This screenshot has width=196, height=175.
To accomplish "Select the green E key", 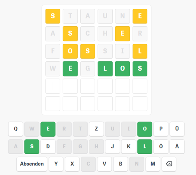I will pyautogui.click(x=48, y=129).
